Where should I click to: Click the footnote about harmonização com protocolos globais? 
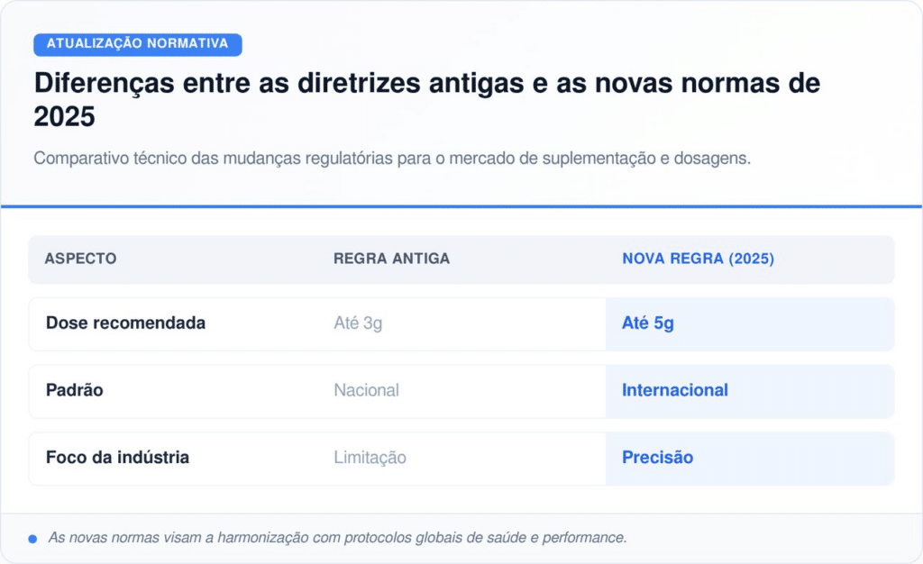point(337,538)
